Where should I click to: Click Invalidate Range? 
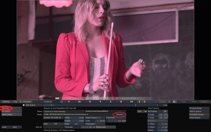coord(199,114)
